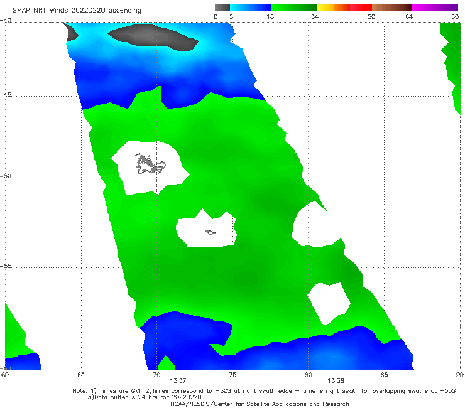Viewport: 465px width, 408px height.
Task: Click the brown segment of the colorbar
Action: [391, 8]
